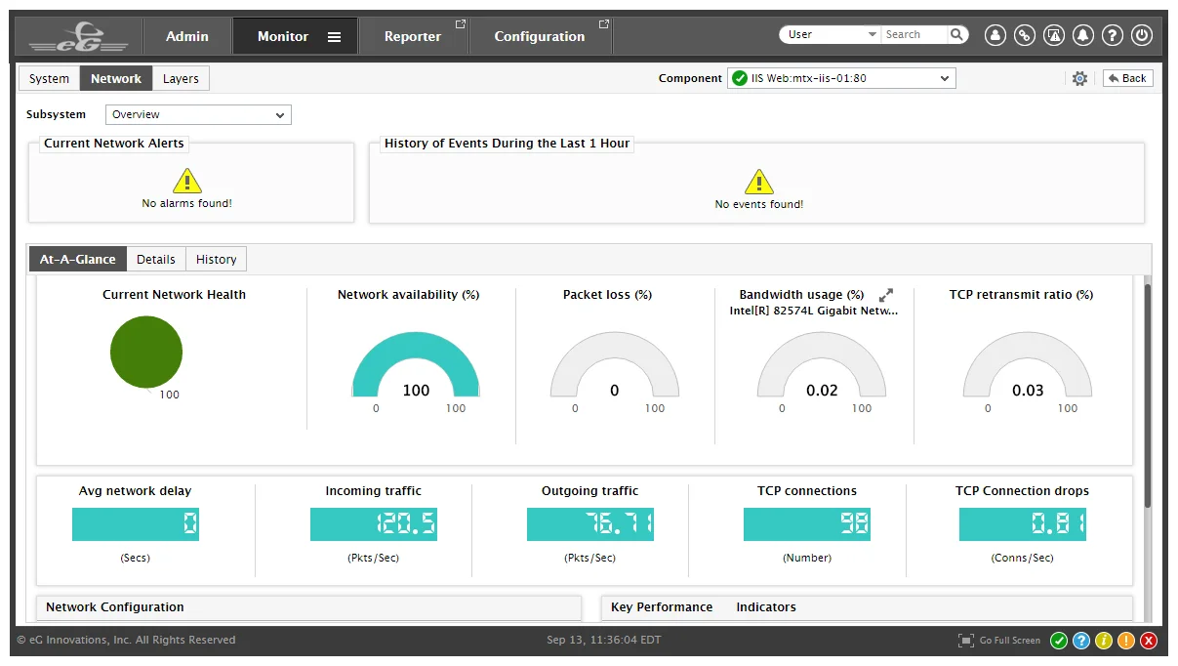Click the magnifying glass search icon
This screenshot has width=1178, height=666.
click(957, 34)
